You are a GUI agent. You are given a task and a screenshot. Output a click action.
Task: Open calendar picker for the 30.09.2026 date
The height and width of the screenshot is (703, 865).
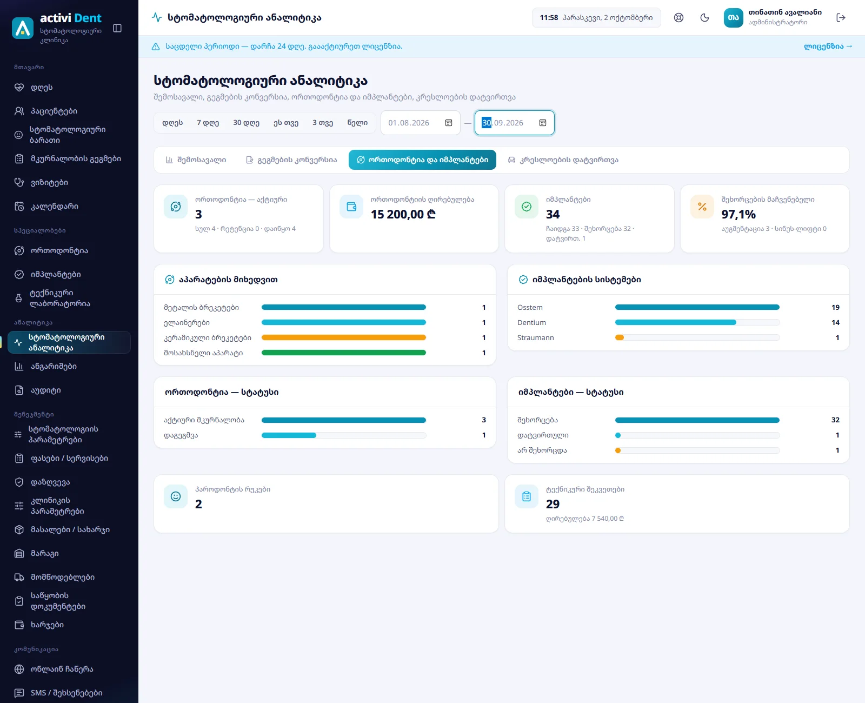point(543,123)
